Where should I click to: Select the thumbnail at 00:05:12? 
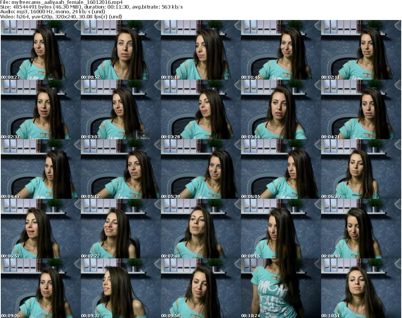(x=121, y=169)
